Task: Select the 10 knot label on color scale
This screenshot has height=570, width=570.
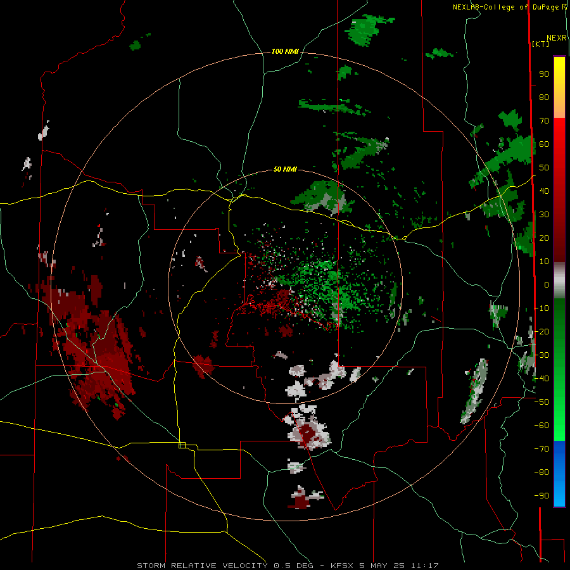Action: pyautogui.click(x=544, y=262)
